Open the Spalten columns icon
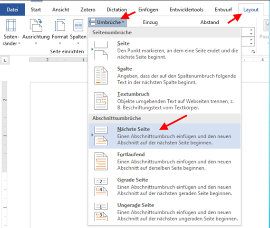 coord(78,26)
